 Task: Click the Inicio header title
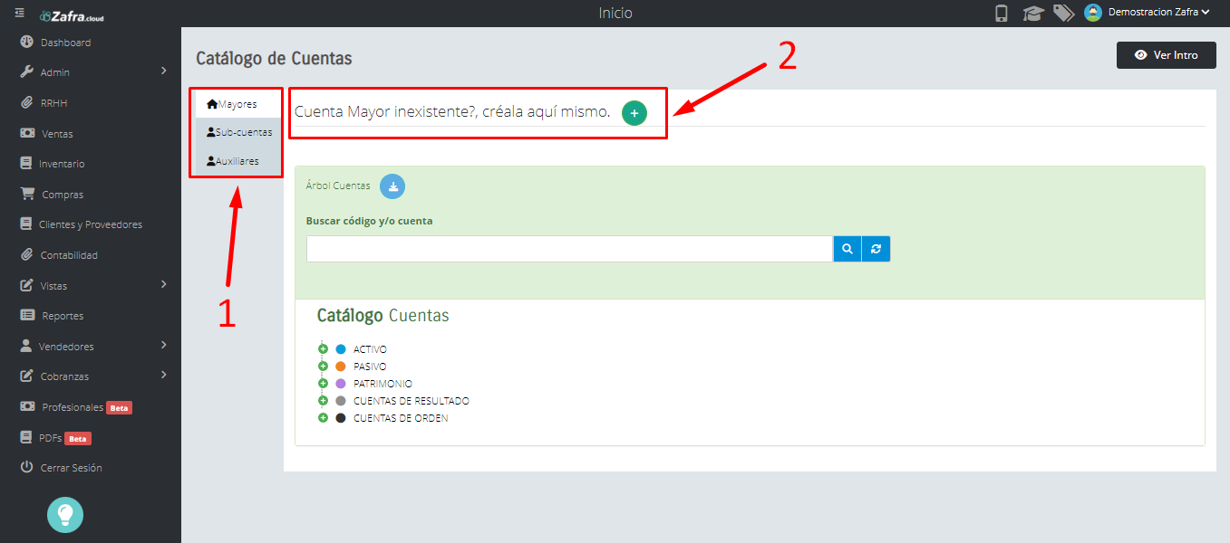(615, 13)
